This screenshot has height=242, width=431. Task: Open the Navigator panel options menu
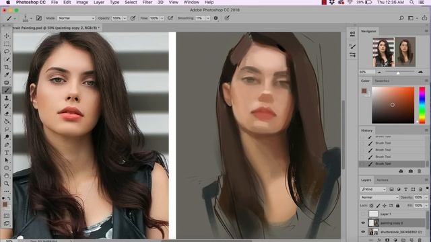pyautogui.click(x=426, y=32)
